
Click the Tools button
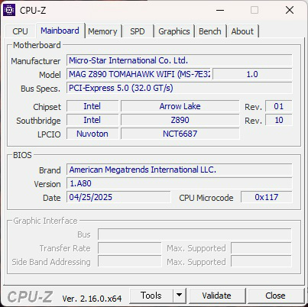151,296
